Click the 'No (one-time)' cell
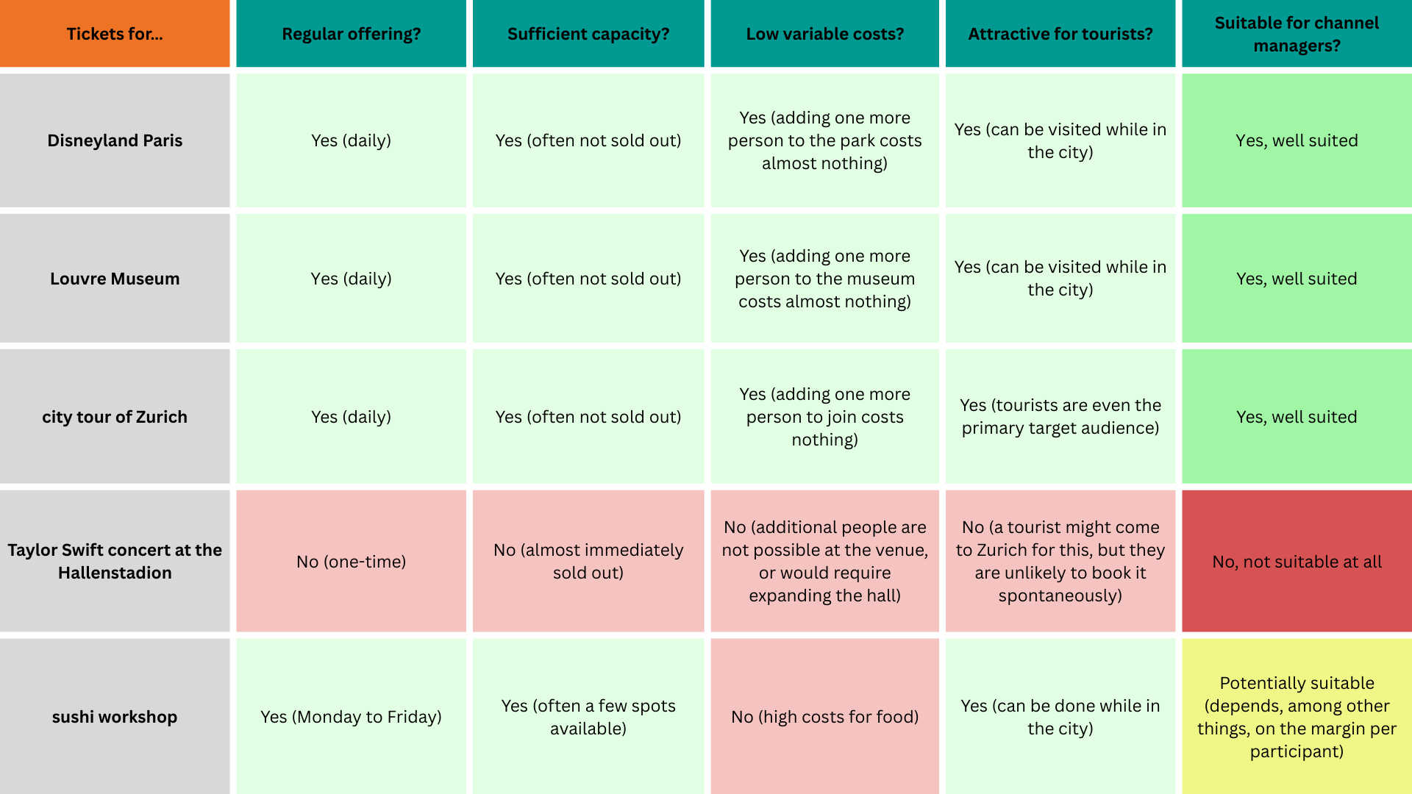 point(351,562)
